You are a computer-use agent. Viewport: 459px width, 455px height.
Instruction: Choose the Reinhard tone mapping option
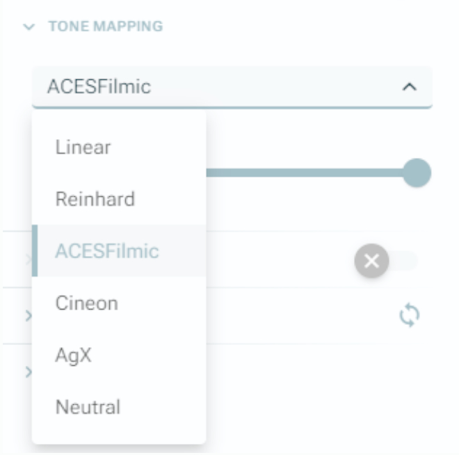[x=95, y=200]
